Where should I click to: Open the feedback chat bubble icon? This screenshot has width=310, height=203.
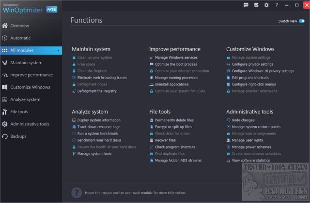[x=246, y=5]
